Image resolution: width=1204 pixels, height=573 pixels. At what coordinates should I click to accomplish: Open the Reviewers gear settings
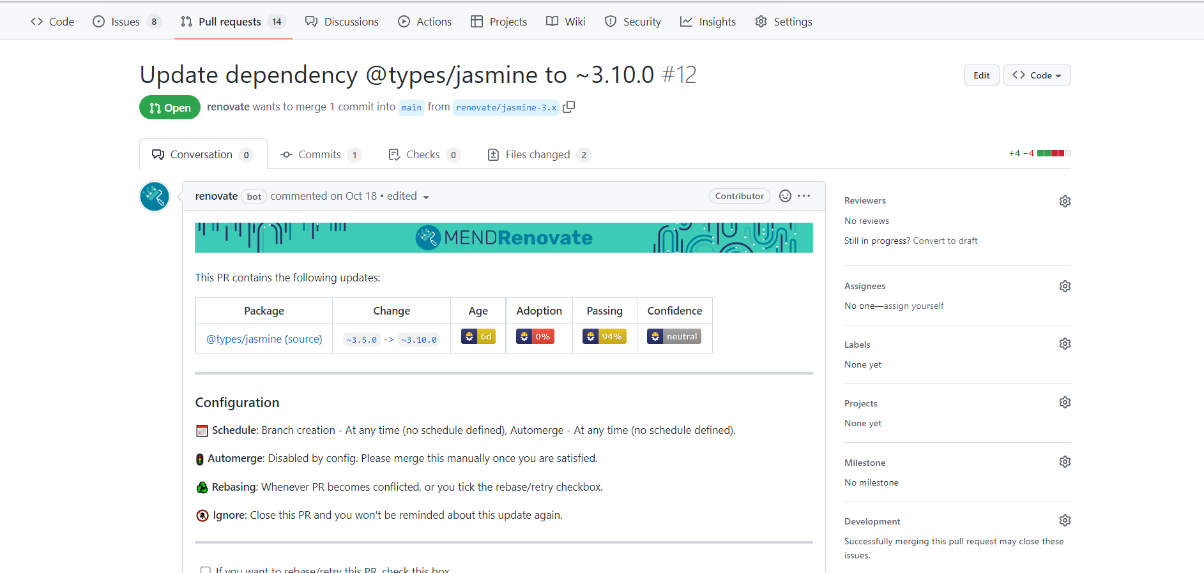(x=1065, y=201)
